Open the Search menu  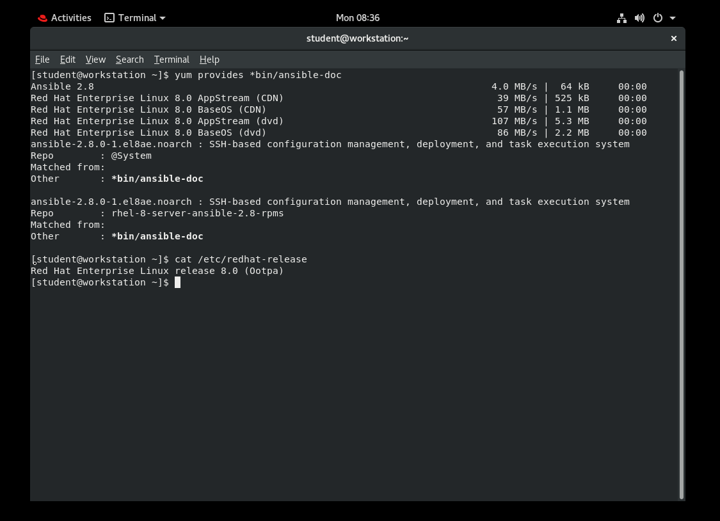(129, 59)
